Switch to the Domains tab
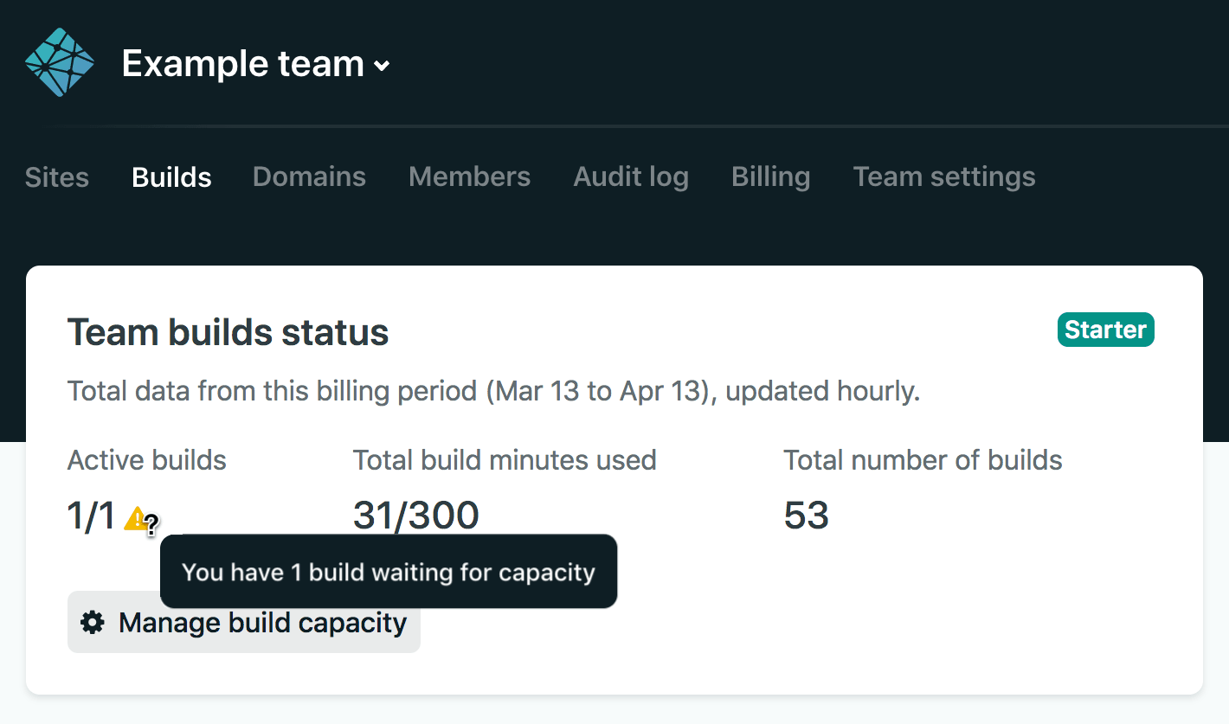Screen dimensions: 1229x724 pos(309,176)
